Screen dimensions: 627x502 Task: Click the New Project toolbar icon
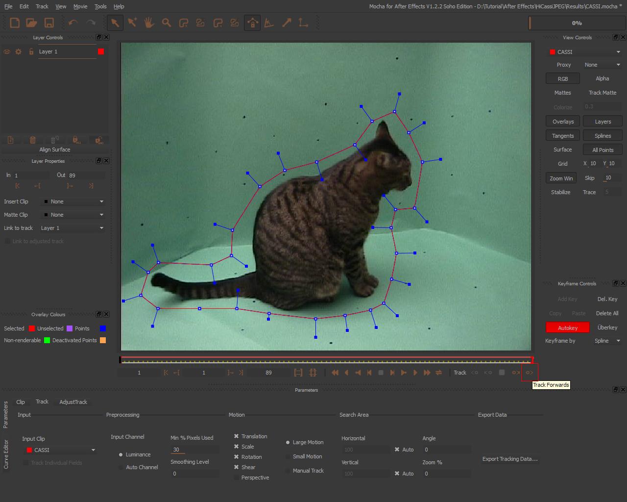click(x=15, y=23)
